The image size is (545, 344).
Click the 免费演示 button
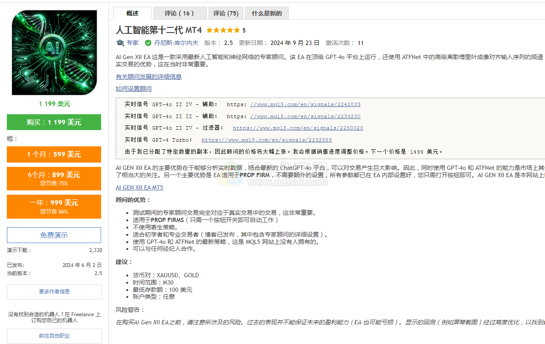[54, 235]
